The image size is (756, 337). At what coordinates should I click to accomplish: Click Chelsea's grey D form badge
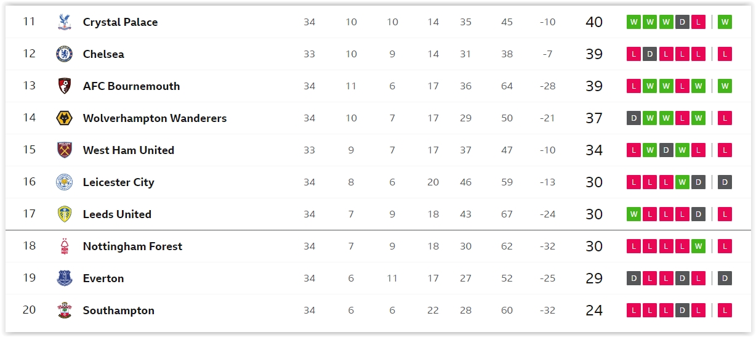pos(649,54)
